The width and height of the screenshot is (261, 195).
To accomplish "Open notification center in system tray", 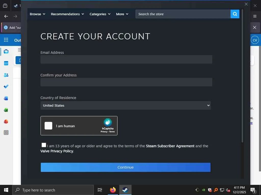I will (x=253, y=190).
